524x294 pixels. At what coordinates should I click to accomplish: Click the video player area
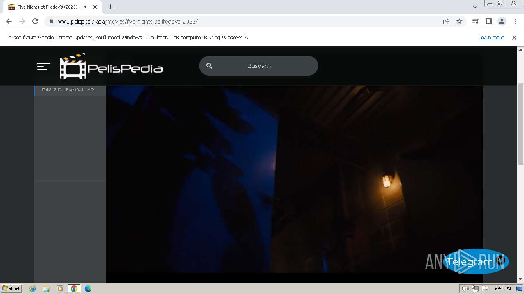(x=295, y=180)
